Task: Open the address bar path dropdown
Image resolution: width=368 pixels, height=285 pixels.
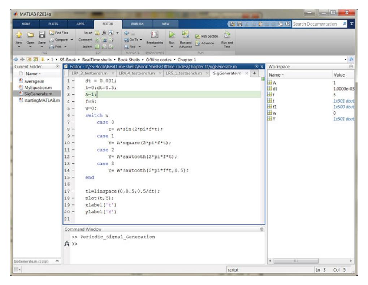Action: 345,59
